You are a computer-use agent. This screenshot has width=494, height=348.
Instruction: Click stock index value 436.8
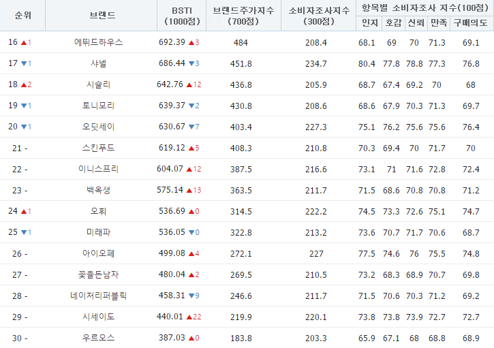[x=241, y=84]
